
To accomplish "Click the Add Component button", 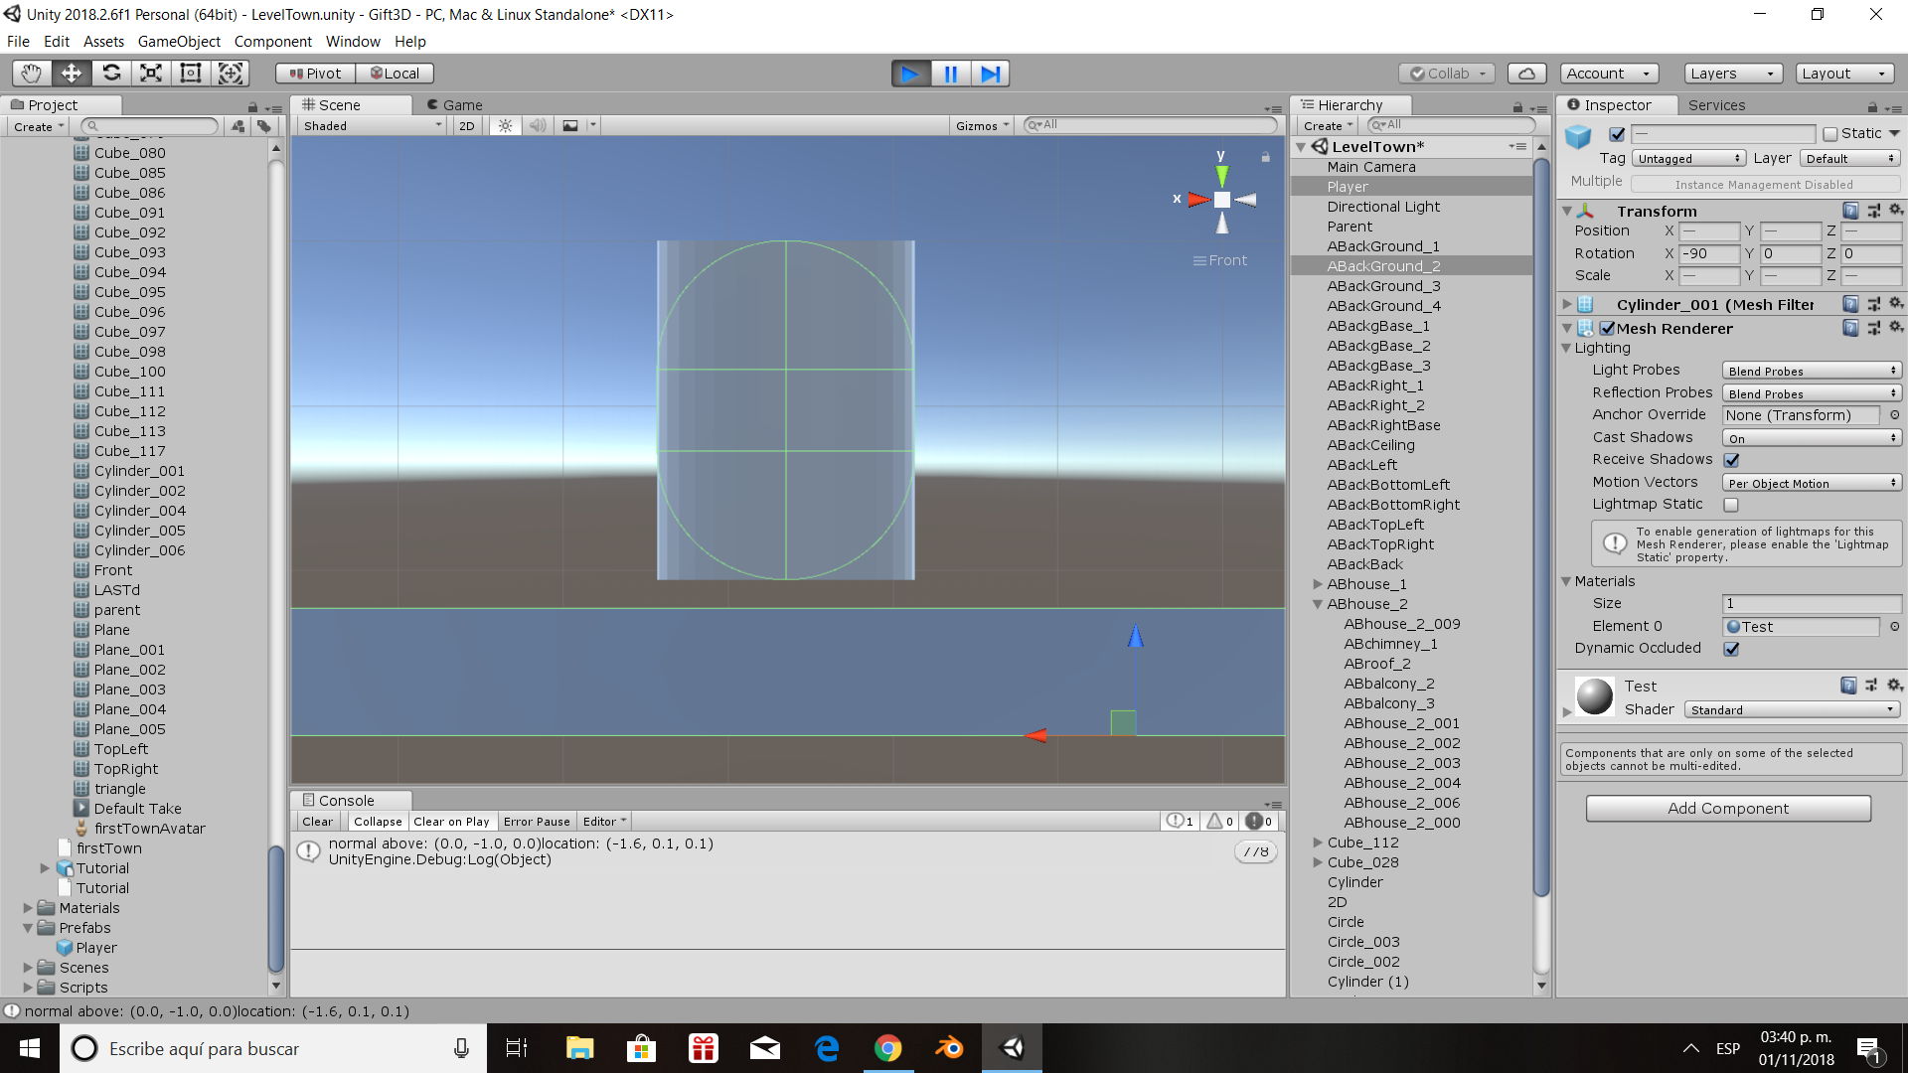I will click(x=1728, y=808).
